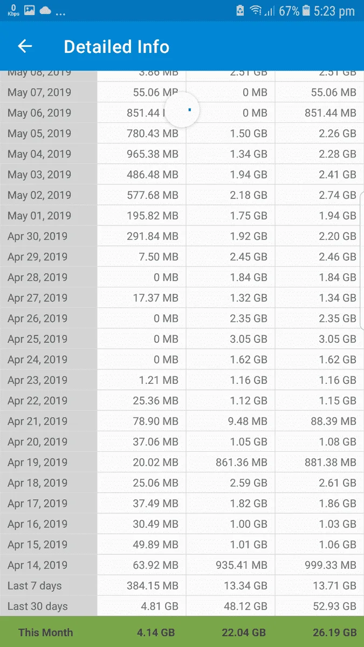The height and width of the screenshot is (647, 364).
Task: Tap the battery icon in status bar
Action: click(x=306, y=11)
